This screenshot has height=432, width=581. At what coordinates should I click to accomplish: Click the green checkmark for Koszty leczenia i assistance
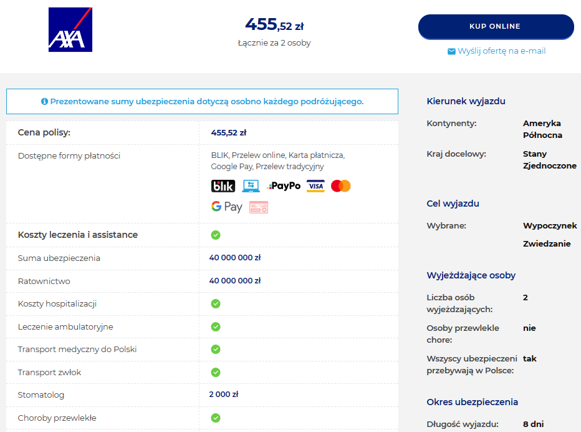(x=216, y=235)
